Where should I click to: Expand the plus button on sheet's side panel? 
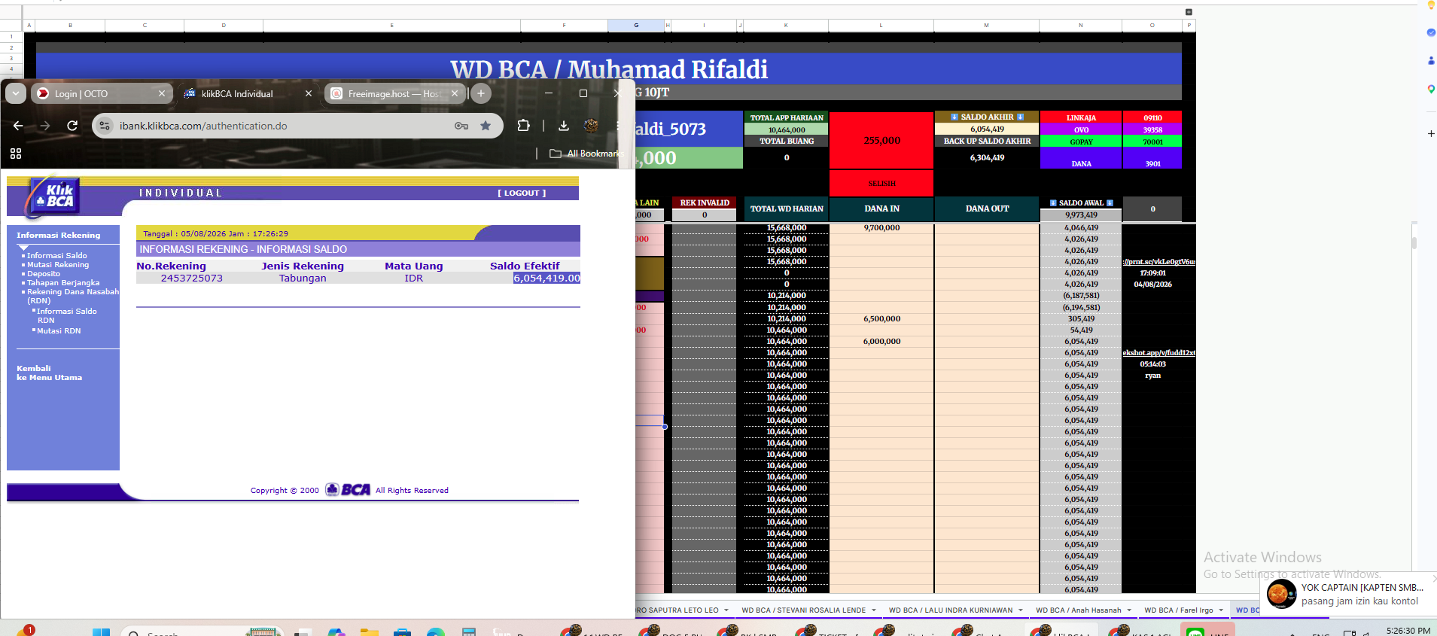pos(1431,133)
